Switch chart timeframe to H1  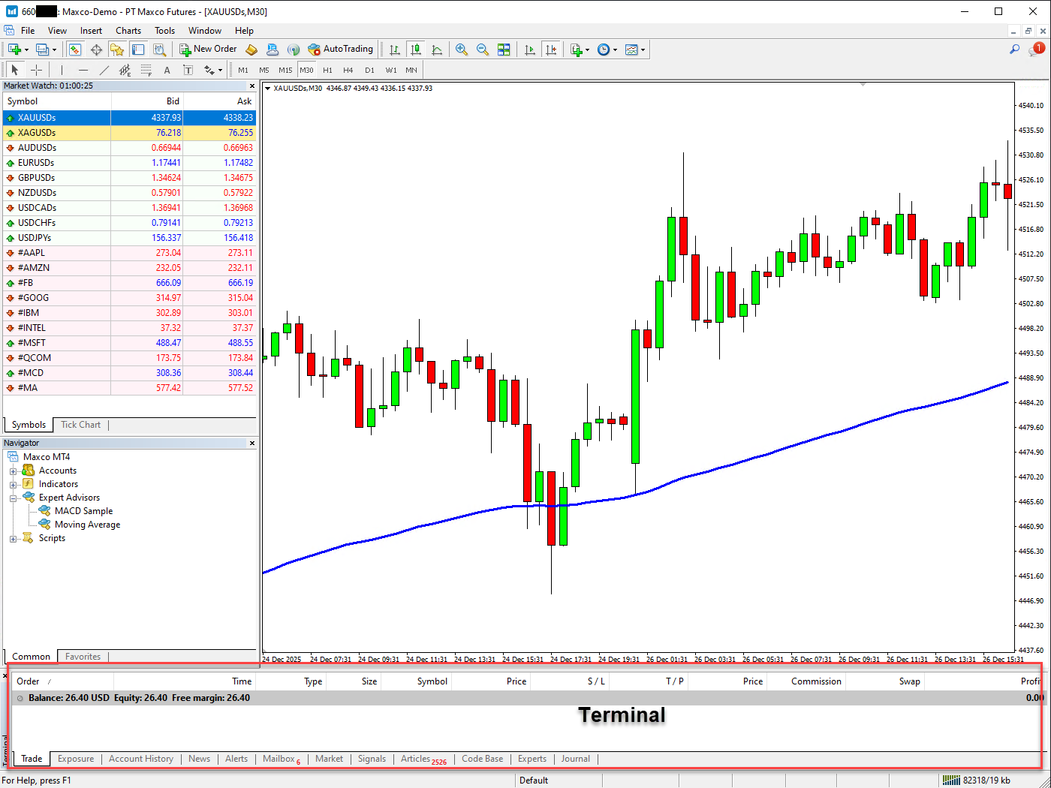tap(327, 70)
